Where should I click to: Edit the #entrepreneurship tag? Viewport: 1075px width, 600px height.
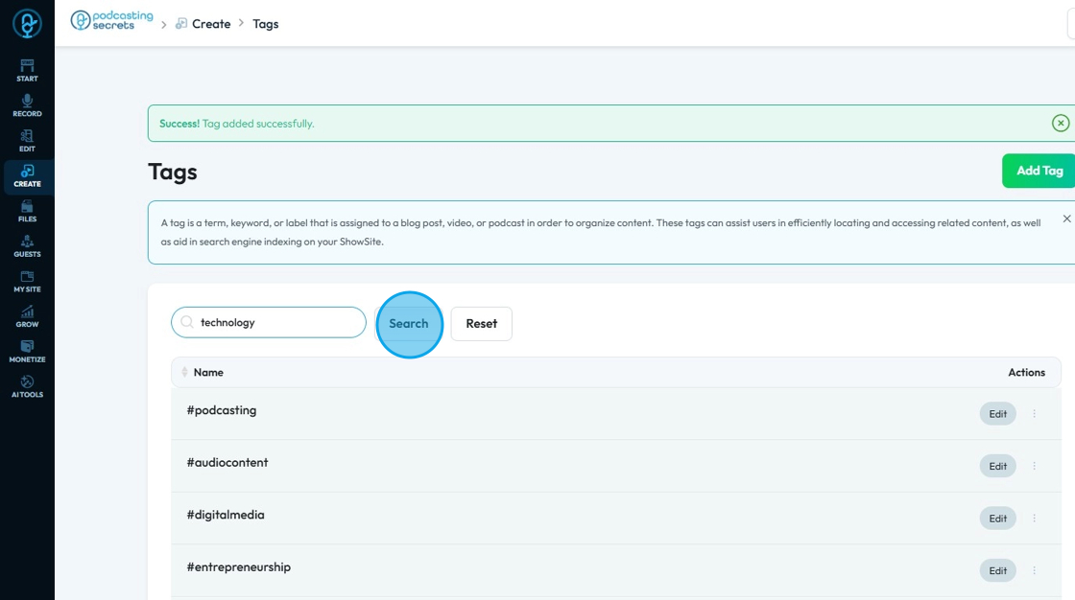click(x=997, y=570)
